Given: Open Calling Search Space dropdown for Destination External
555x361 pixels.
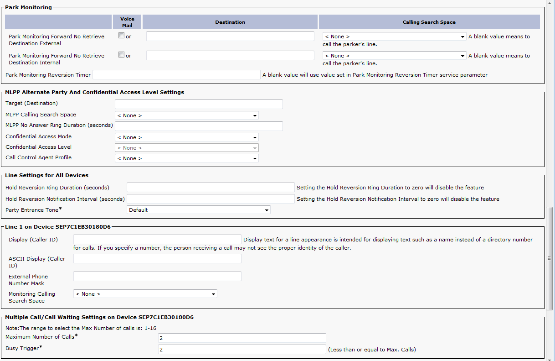Looking at the screenshot, I should click(x=394, y=37).
